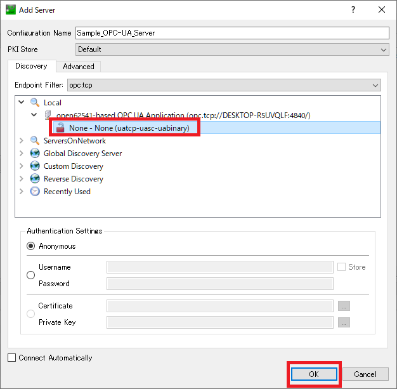Click the Recently Used clock icon
397x389 pixels.
(x=35, y=192)
